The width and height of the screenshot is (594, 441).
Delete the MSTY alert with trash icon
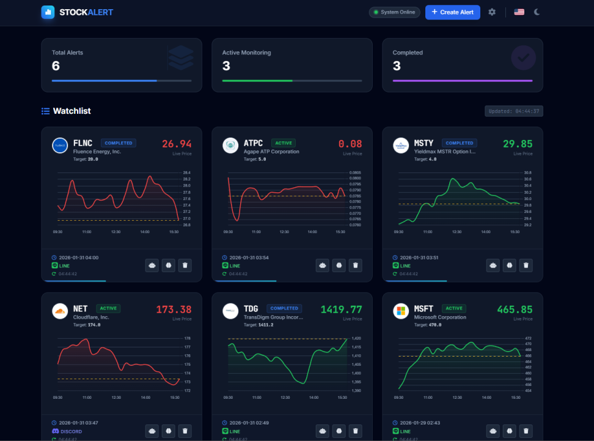coord(526,265)
